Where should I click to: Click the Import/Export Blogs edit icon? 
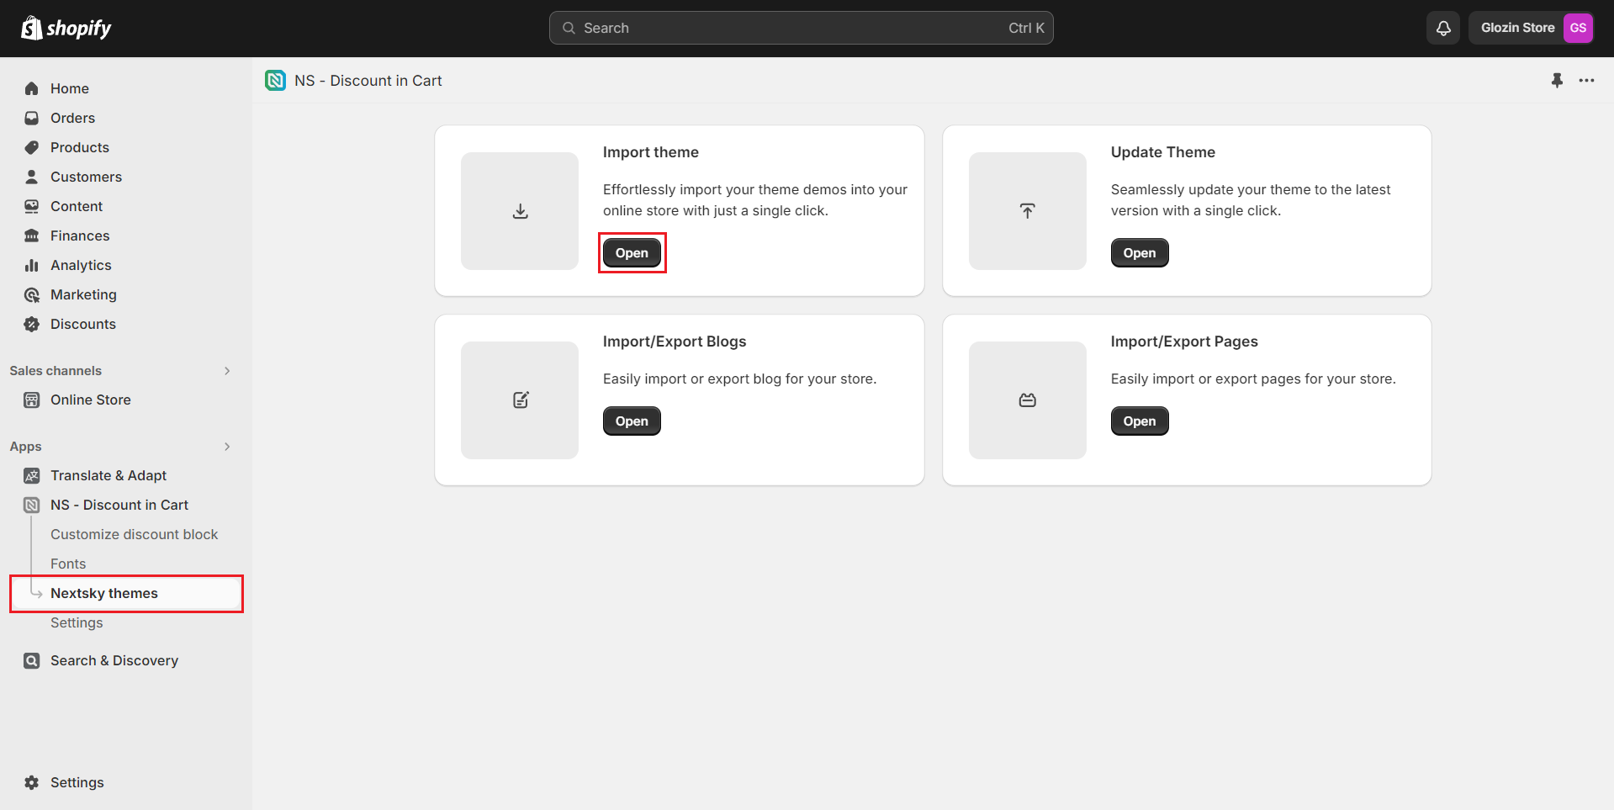[x=520, y=400]
